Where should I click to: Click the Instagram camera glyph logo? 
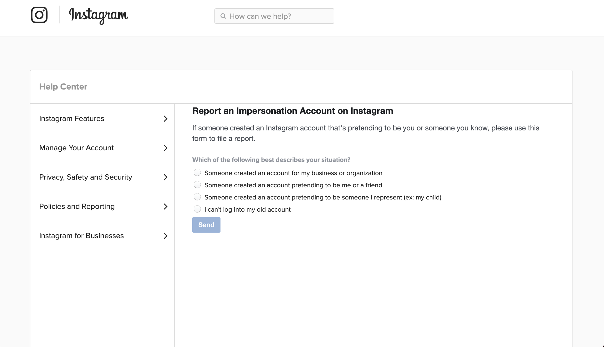pyautogui.click(x=39, y=14)
